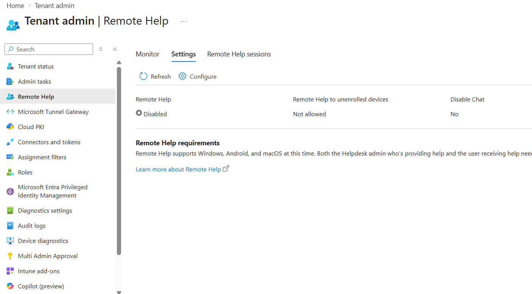Click the Remote Help to unenrolled devices label
The image size is (532, 294).
pyautogui.click(x=341, y=99)
